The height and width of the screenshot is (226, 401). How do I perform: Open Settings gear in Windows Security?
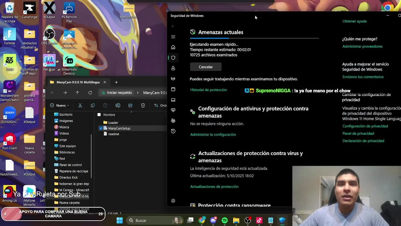click(x=173, y=201)
